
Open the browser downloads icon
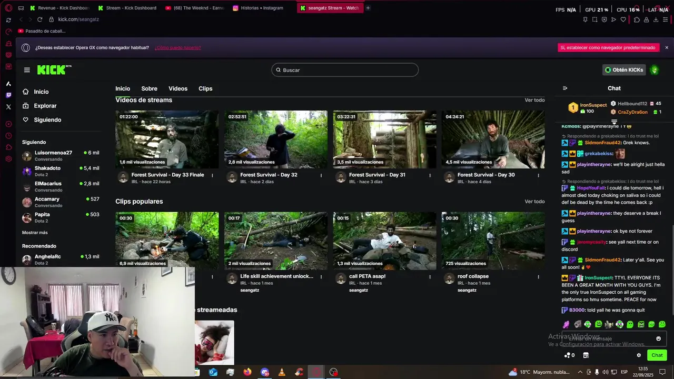(x=656, y=19)
